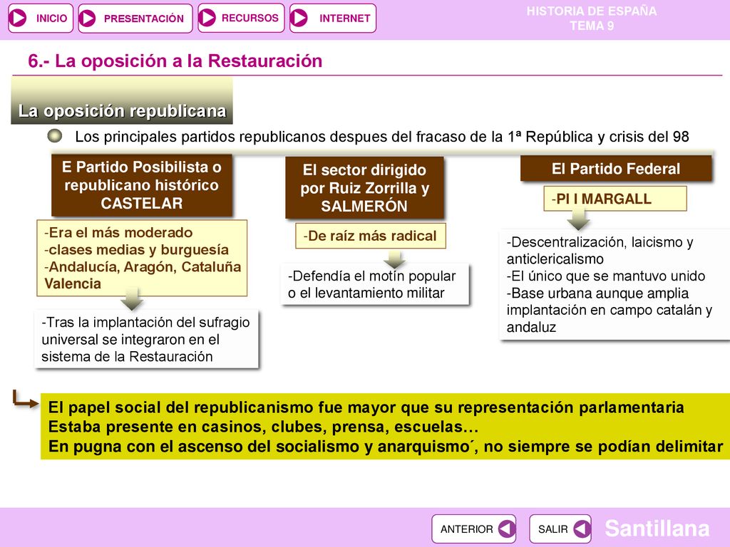Exit with the SALIR label
Viewport: 730px width, 547px height.
(x=552, y=529)
